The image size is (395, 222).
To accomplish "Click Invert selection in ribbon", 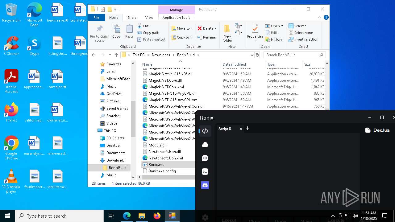I will pos(304,39).
